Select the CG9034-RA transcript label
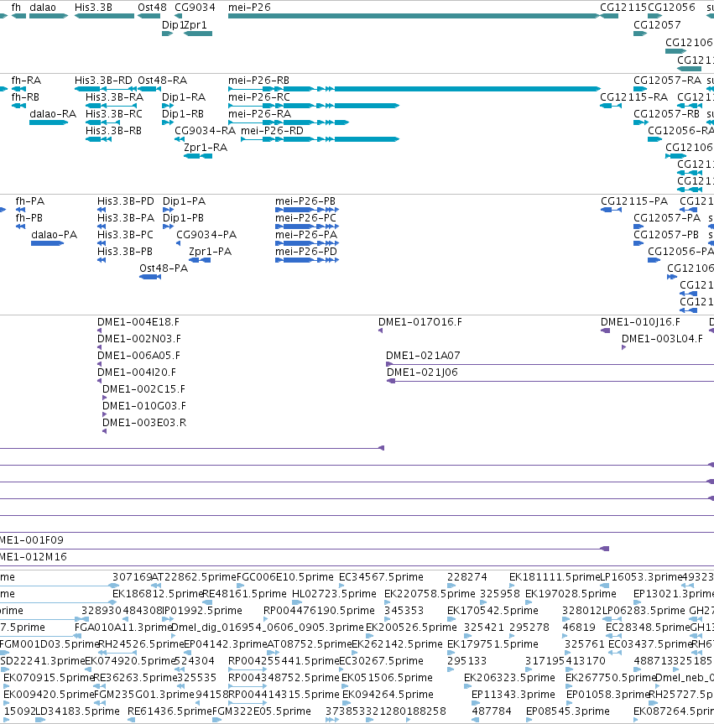The width and height of the screenshot is (714, 724). 205,131
